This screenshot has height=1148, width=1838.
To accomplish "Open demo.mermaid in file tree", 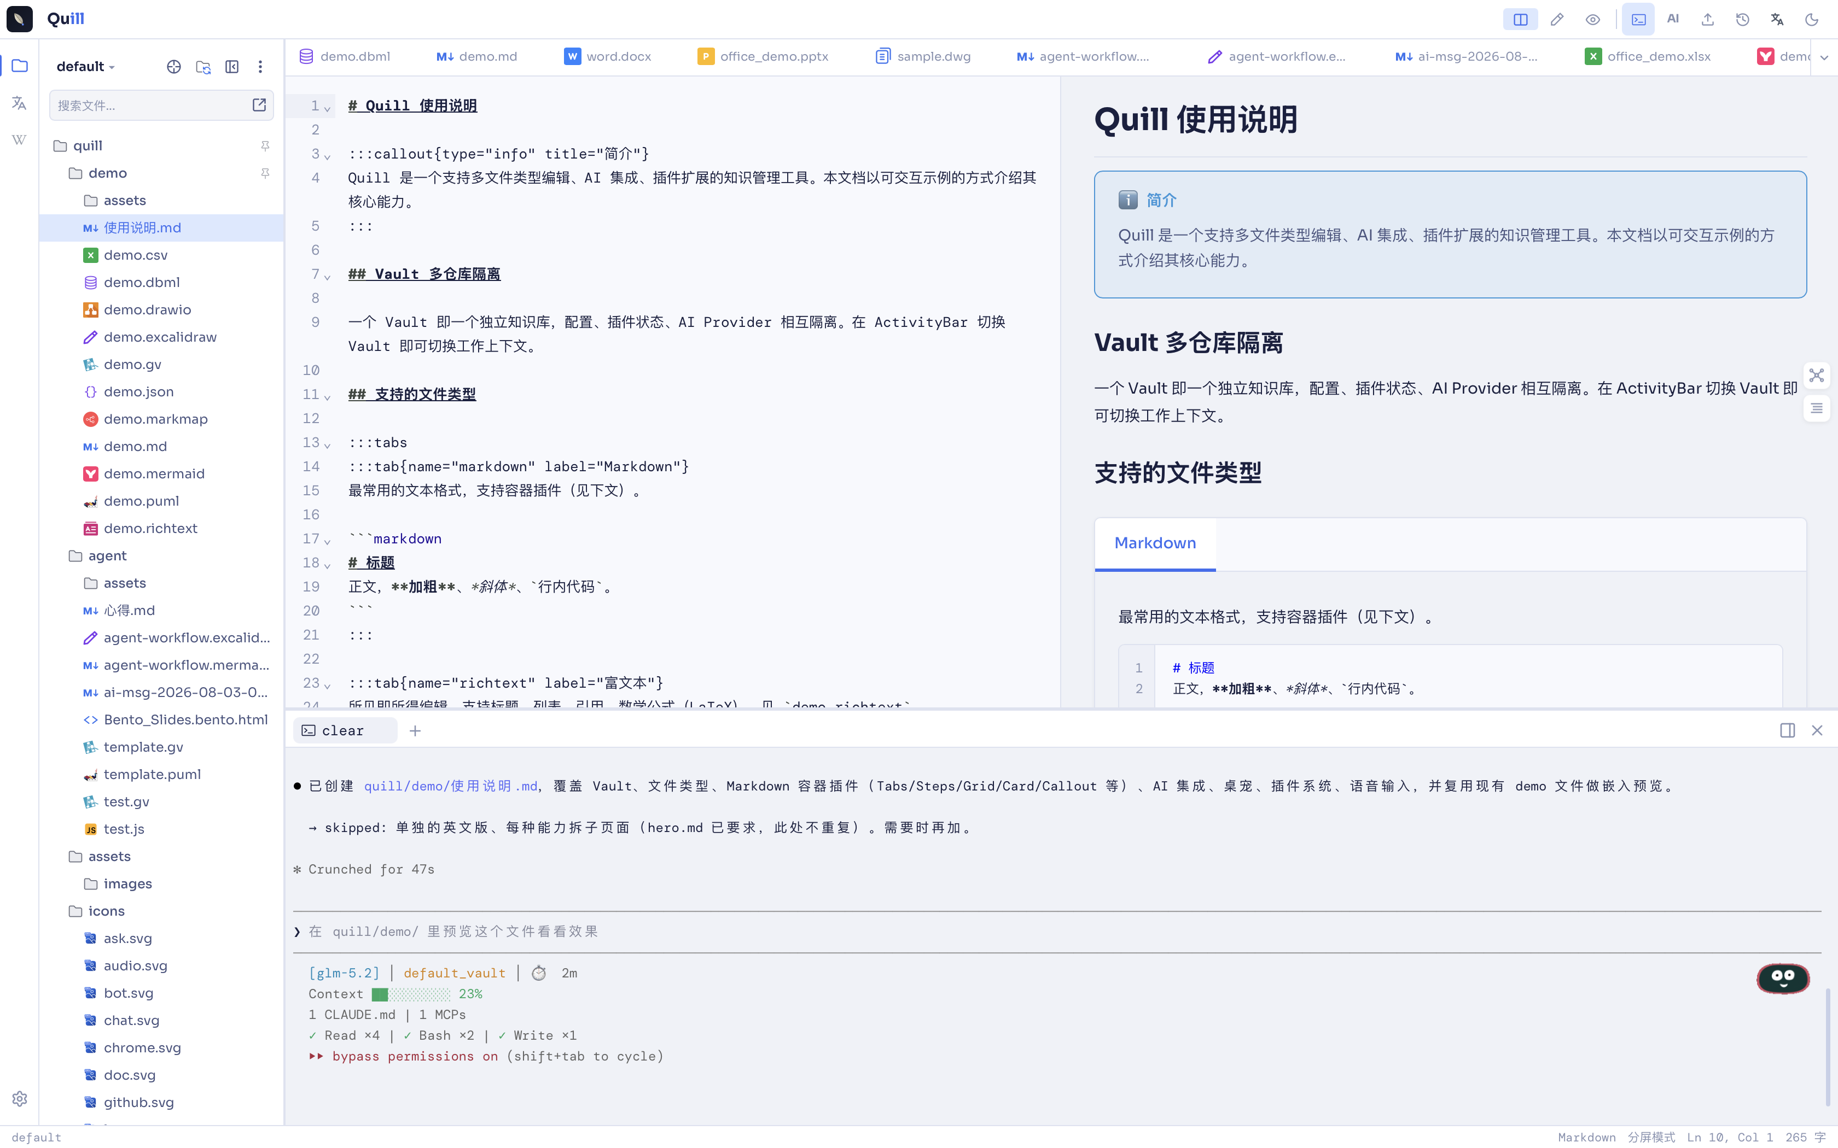I will coord(162,474).
